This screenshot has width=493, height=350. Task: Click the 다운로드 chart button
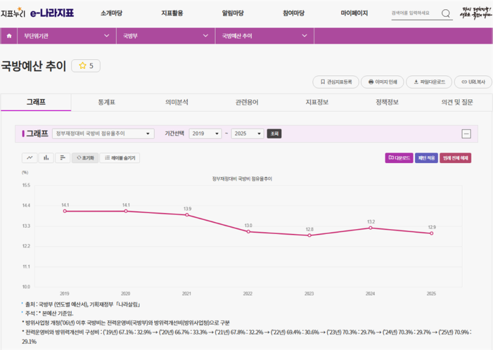coord(399,158)
